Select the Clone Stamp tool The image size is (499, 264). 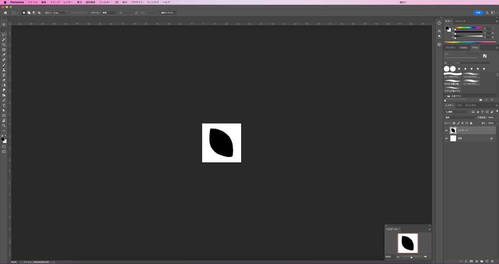coord(4,70)
